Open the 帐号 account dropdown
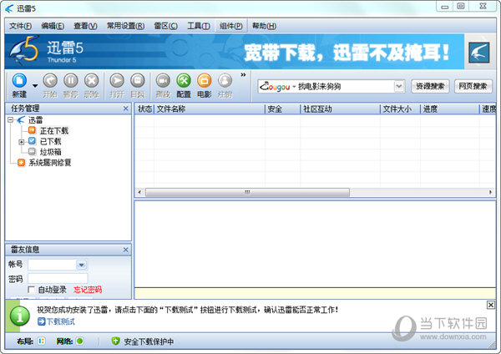Image resolution: width=501 pixels, height=354 pixels. pos(82,265)
